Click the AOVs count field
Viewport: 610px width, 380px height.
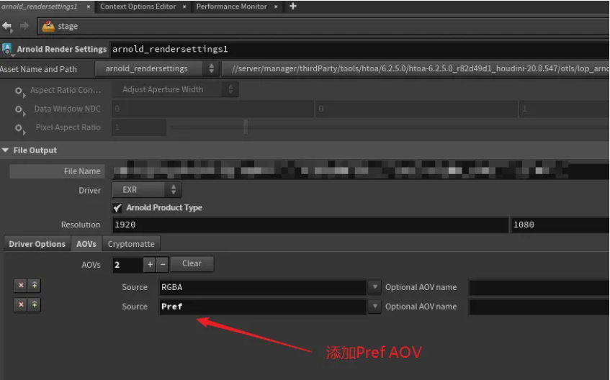(x=127, y=265)
